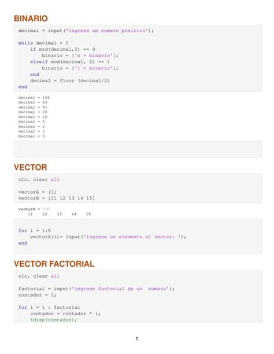
Task: Click the output line 'decimal = 166'
Action: tap(34, 98)
